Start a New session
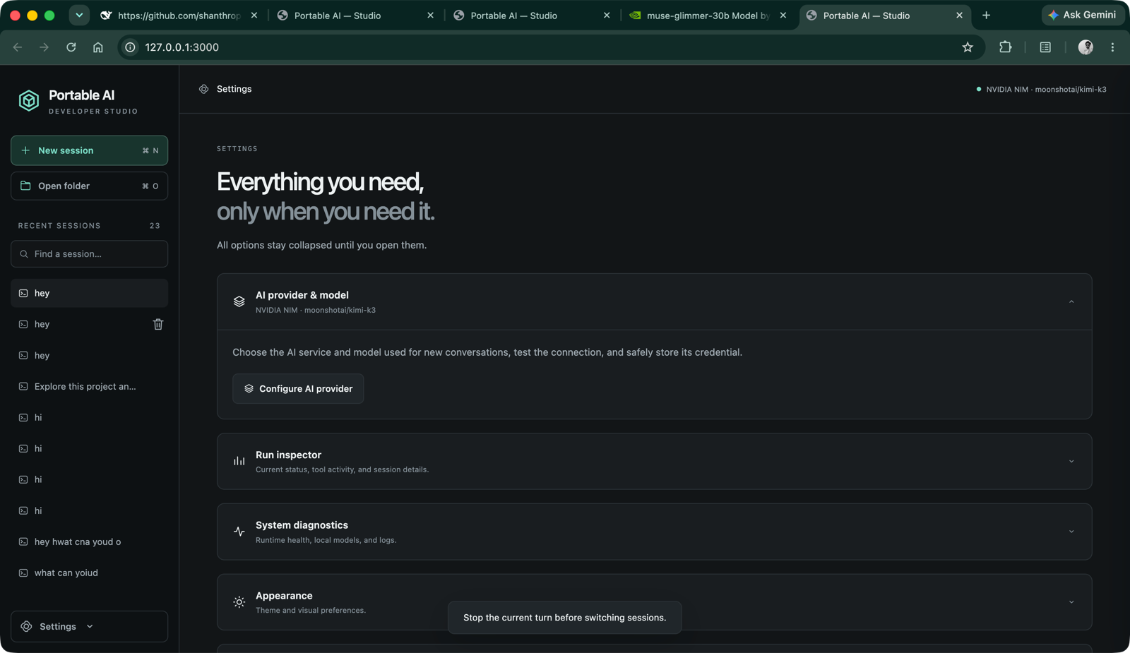This screenshot has height=653, width=1130. pyautogui.click(x=89, y=150)
